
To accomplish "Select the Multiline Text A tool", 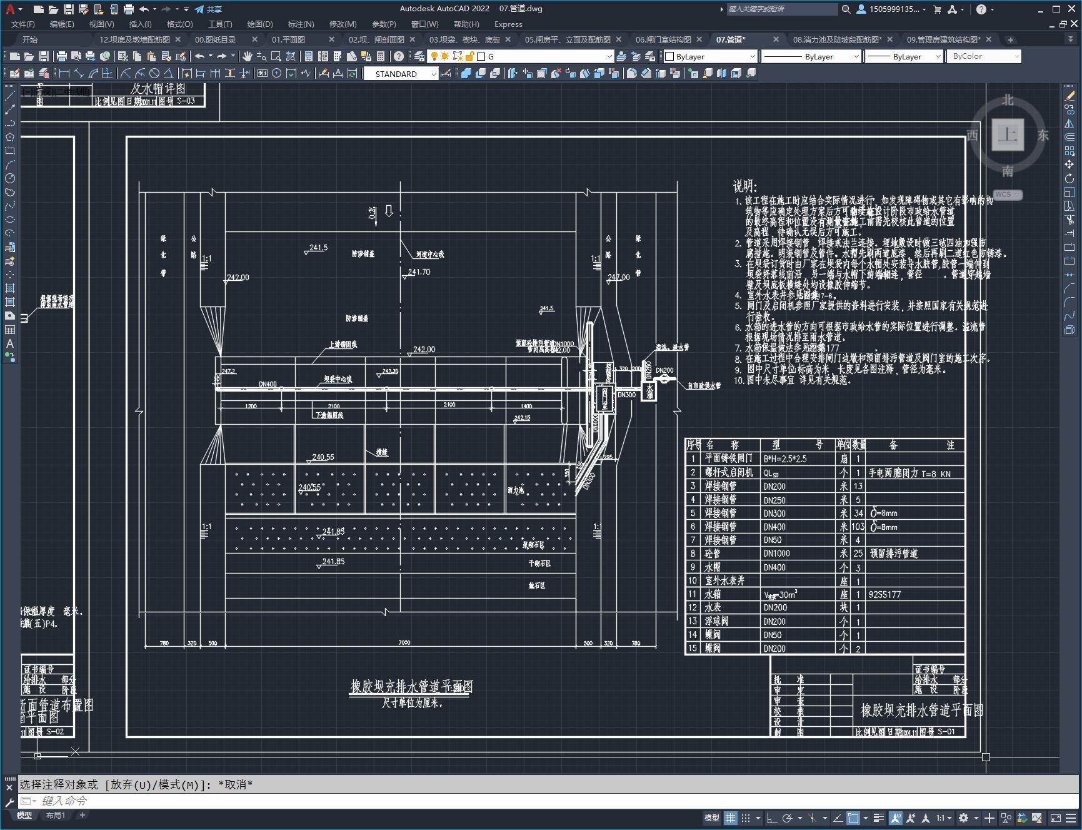I will click(x=10, y=343).
